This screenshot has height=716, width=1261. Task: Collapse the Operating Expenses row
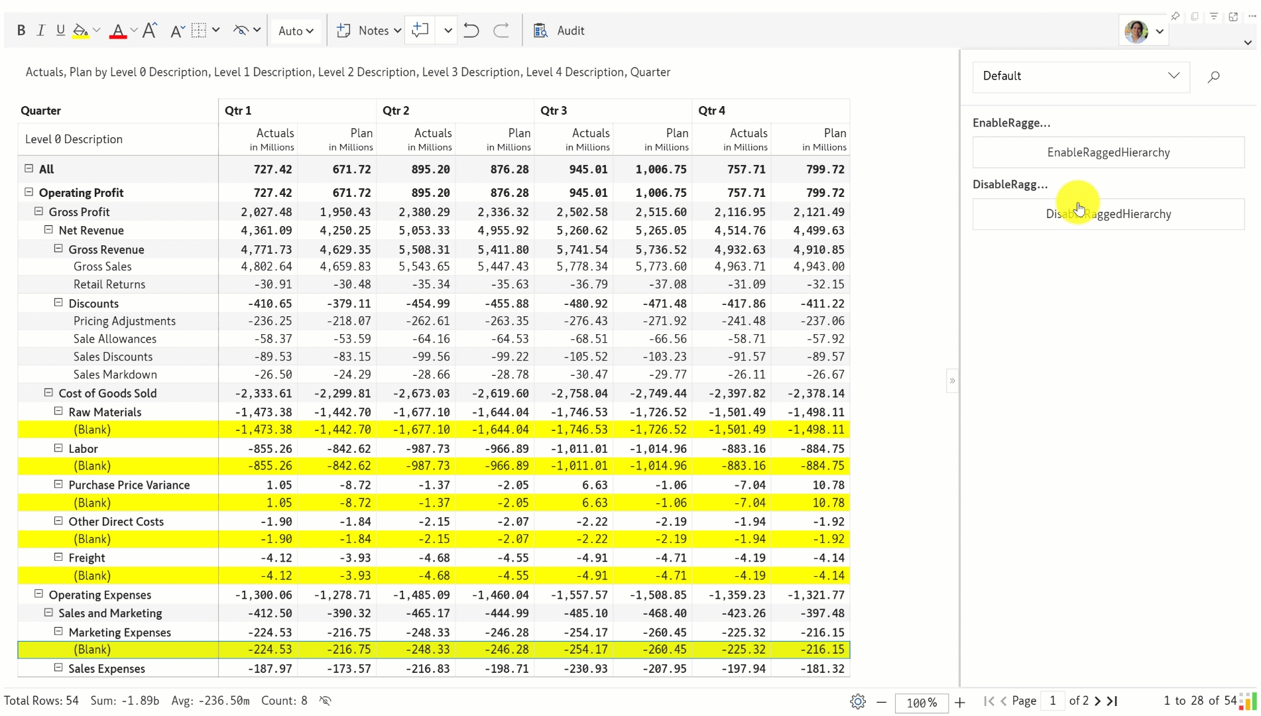pyautogui.click(x=38, y=594)
